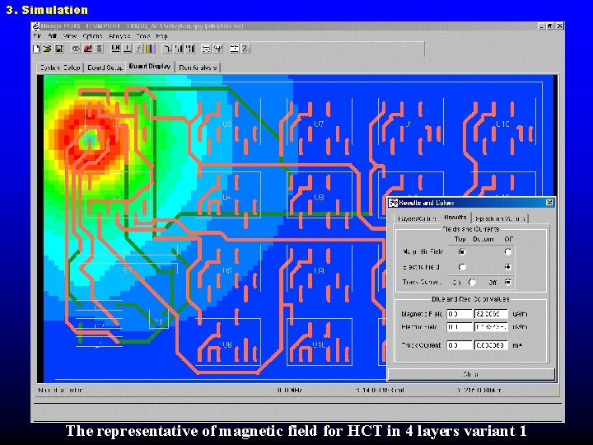This screenshot has width=593, height=445.
Task: Select Magnetic Field Off radio button
Action: pyautogui.click(x=508, y=251)
